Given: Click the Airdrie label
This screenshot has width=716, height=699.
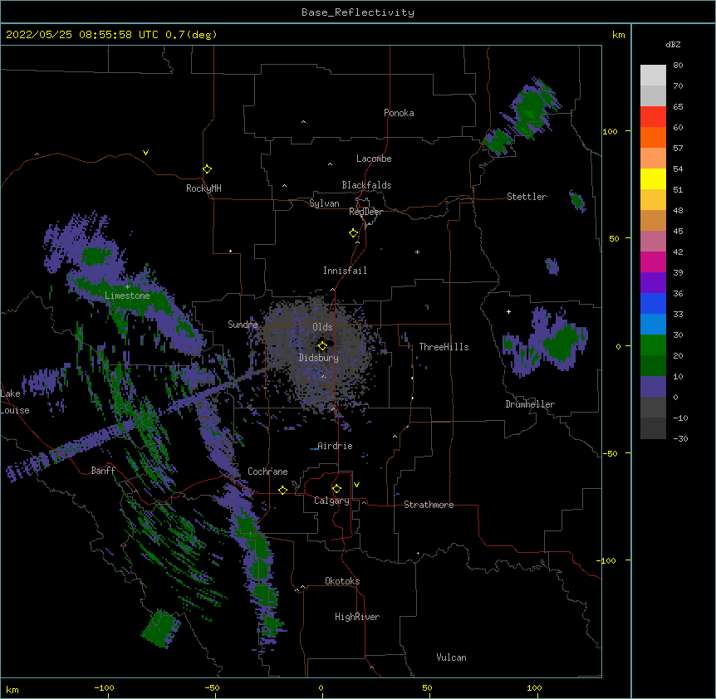Looking at the screenshot, I should coord(335,446).
